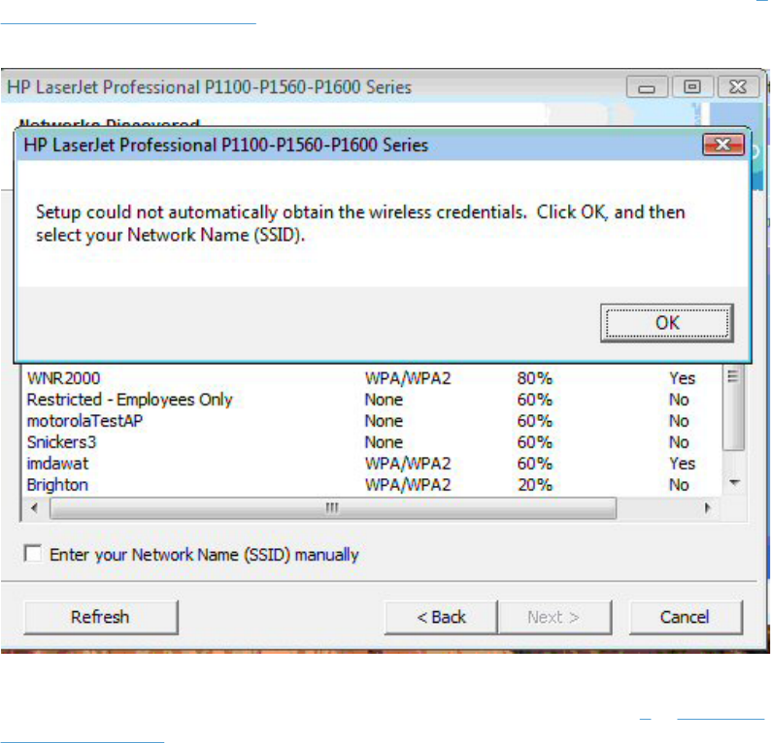Viewport: 771px width, 743px height.
Task: Click the horizontal scrollbar left arrow
Action: point(34,507)
